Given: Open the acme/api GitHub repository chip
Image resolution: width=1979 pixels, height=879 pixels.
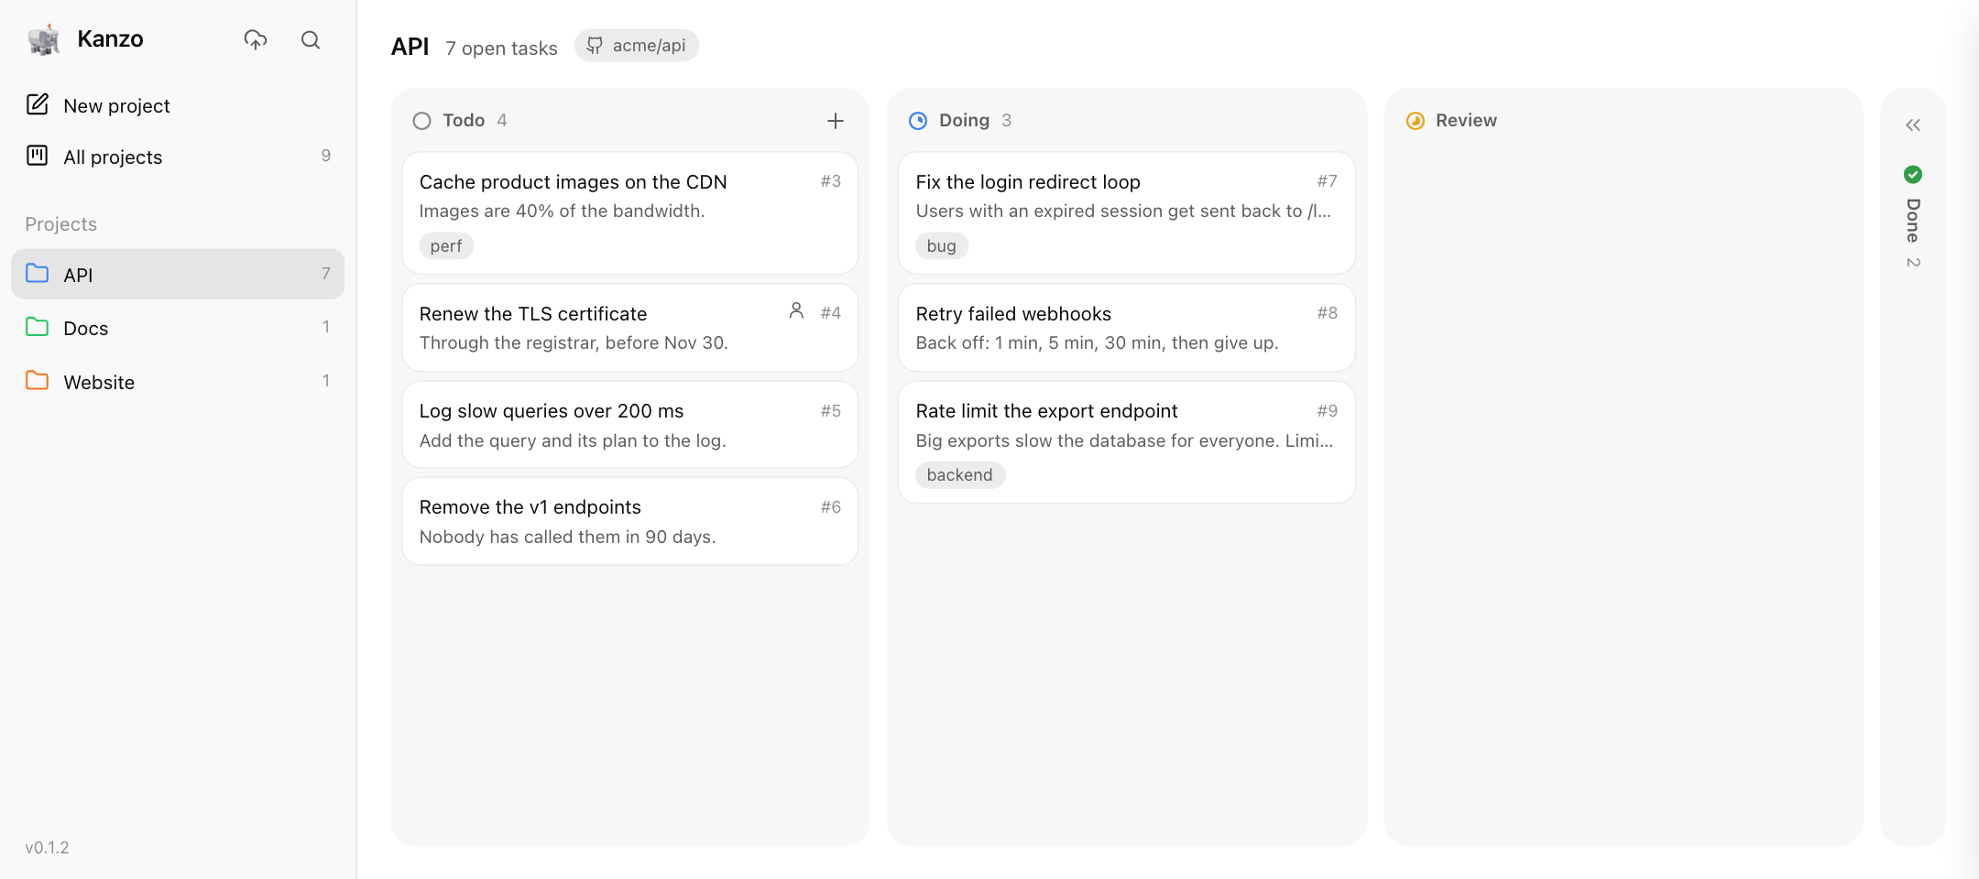Looking at the screenshot, I should coord(637,46).
